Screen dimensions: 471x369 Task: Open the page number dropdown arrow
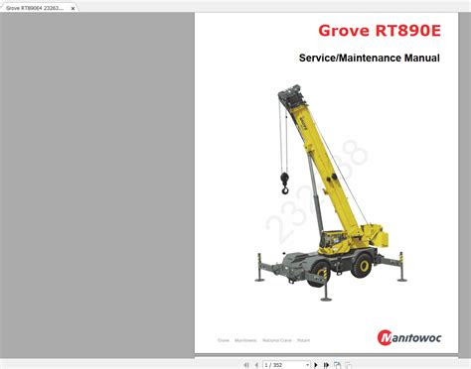pos(308,365)
